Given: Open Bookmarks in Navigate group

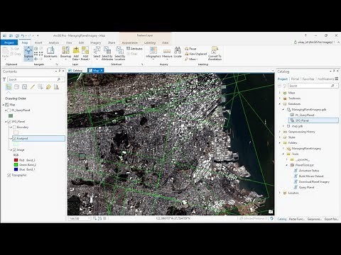Looking at the screenshot, I should 50,53.
